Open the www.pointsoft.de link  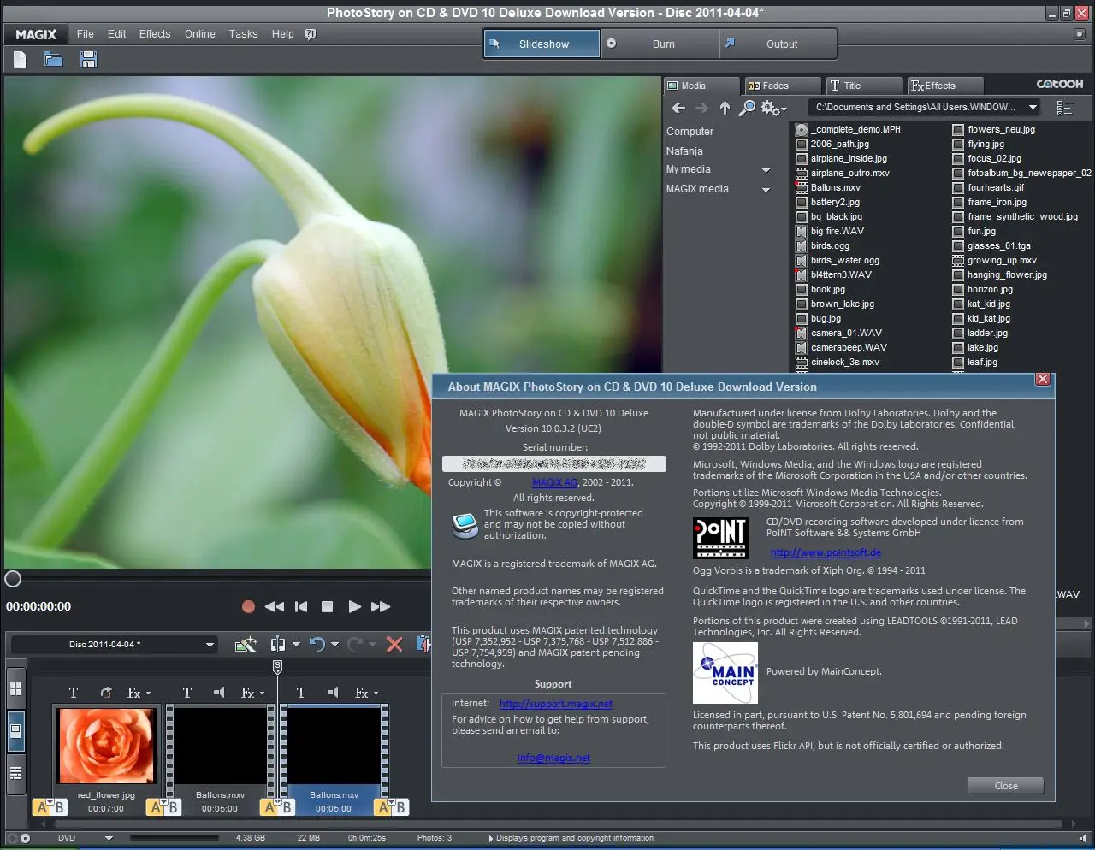pyautogui.click(x=826, y=552)
